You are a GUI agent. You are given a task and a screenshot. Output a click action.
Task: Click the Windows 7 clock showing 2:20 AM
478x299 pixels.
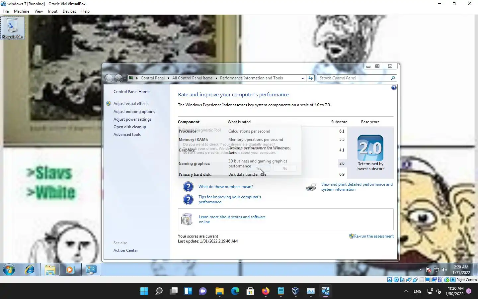(461, 270)
